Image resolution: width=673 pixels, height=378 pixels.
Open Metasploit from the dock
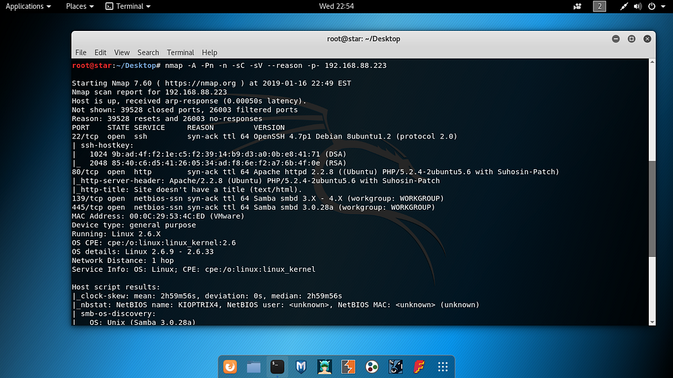click(x=301, y=367)
